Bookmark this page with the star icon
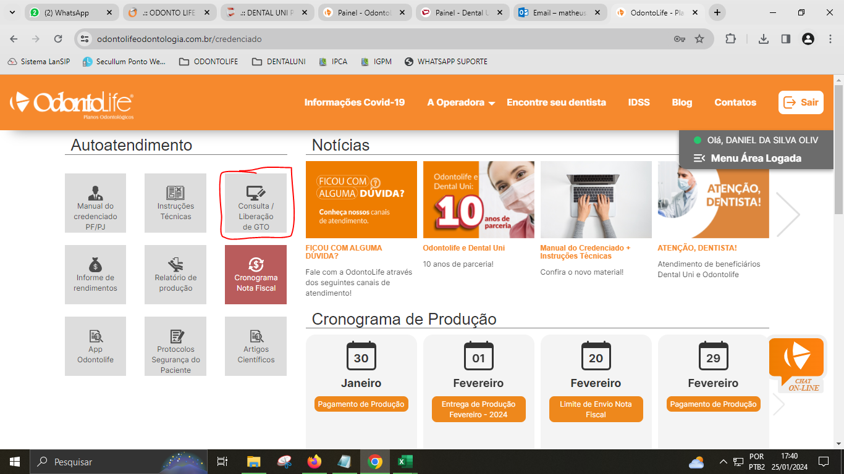 (699, 39)
